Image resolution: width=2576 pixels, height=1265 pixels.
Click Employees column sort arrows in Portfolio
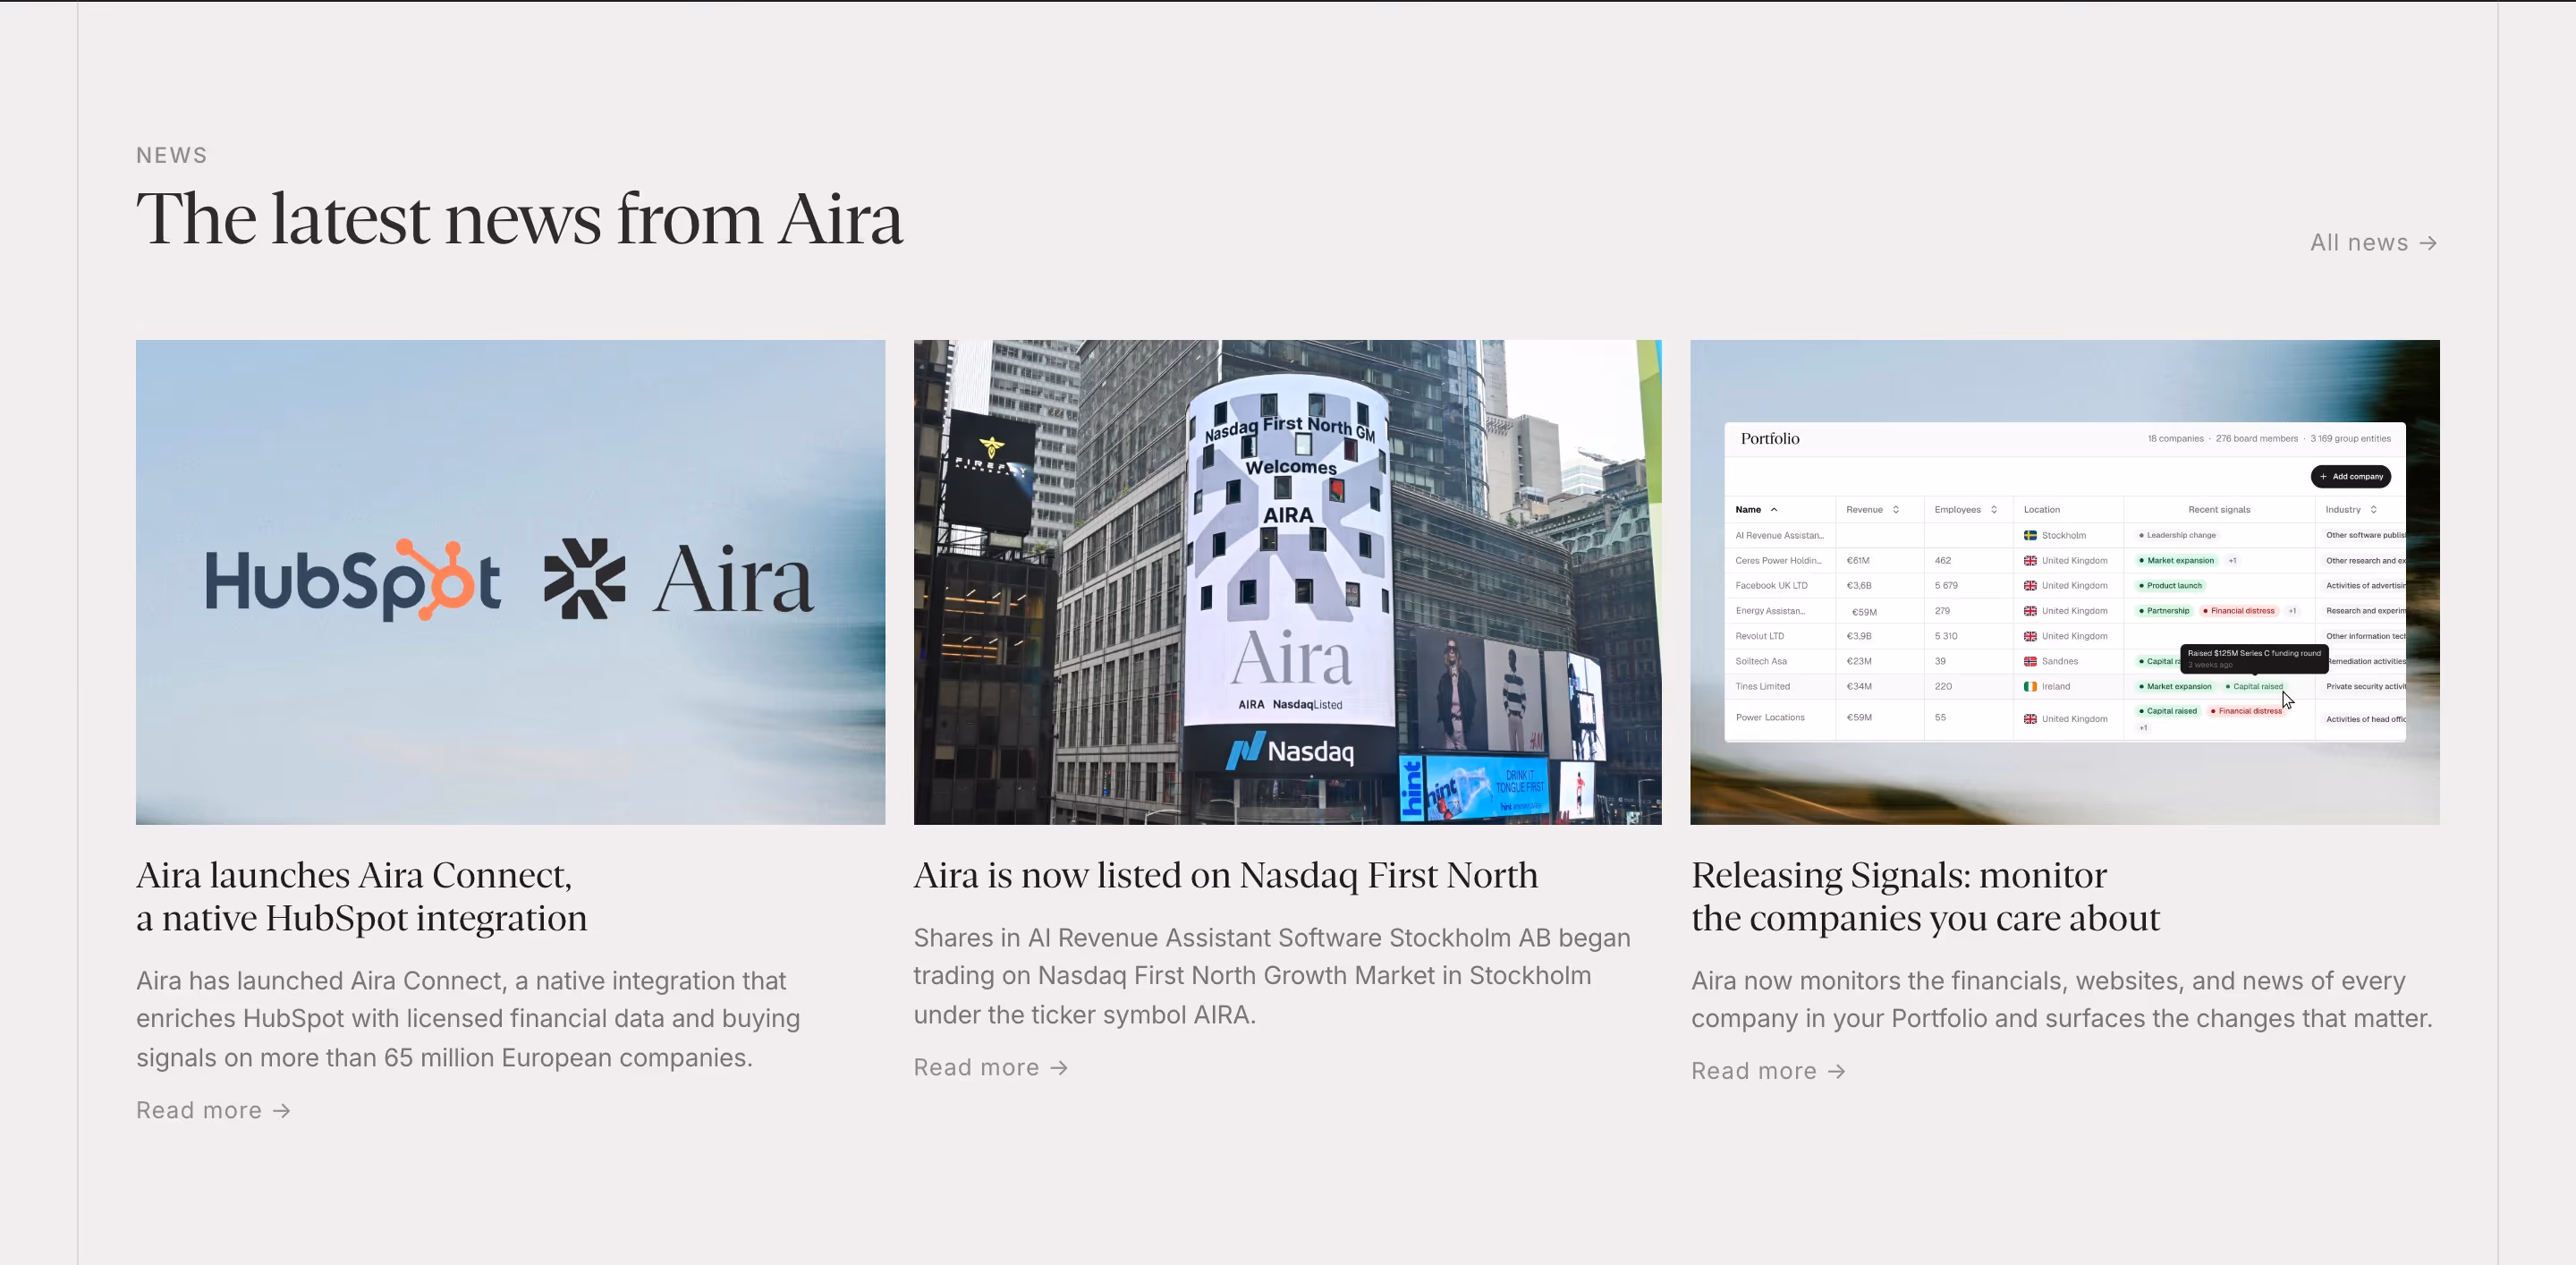(1994, 510)
